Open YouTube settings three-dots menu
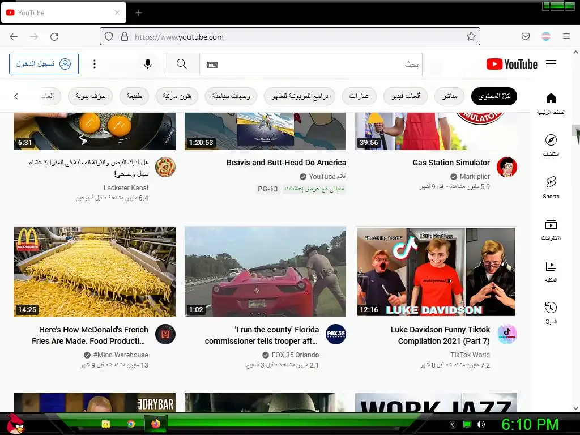This screenshot has height=435, width=580. coord(95,64)
